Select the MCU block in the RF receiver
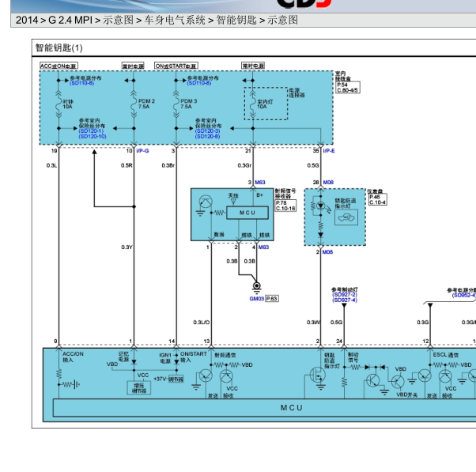Screen dimensions: 476x472 [x=247, y=213]
